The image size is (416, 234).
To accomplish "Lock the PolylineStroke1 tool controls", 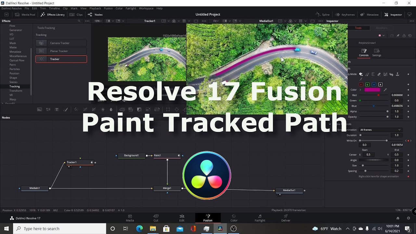I will pos(404,35).
